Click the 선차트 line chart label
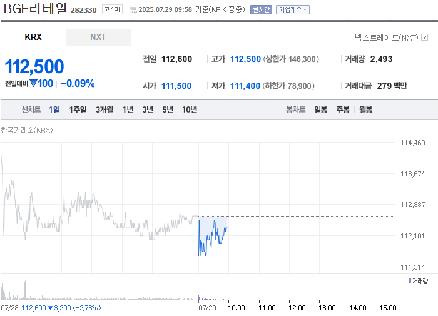Viewport: 438px width, 316px height. click(31, 110)
